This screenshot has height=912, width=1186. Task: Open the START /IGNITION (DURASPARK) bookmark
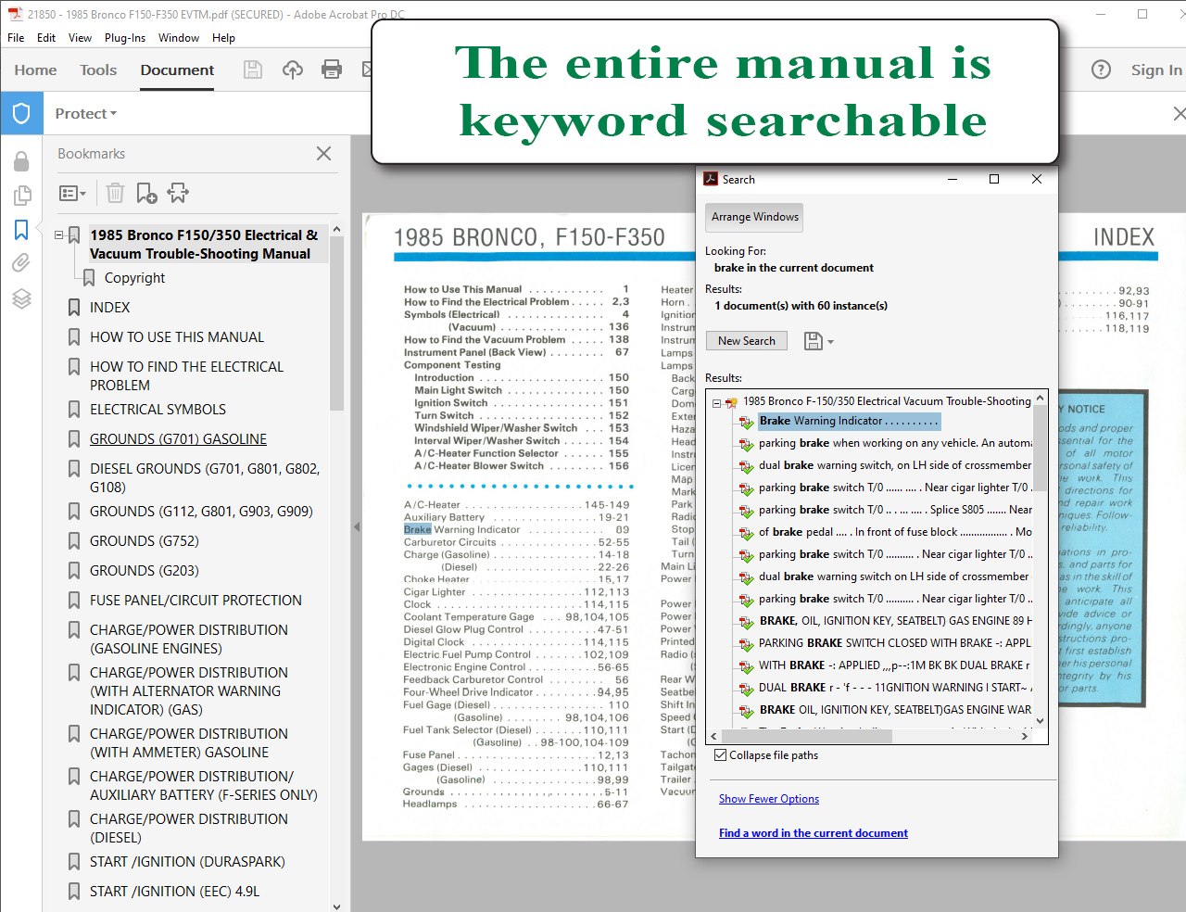(x=187, y=862)
